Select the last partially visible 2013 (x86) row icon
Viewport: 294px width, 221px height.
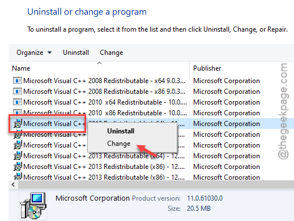[x=18, y=176]
